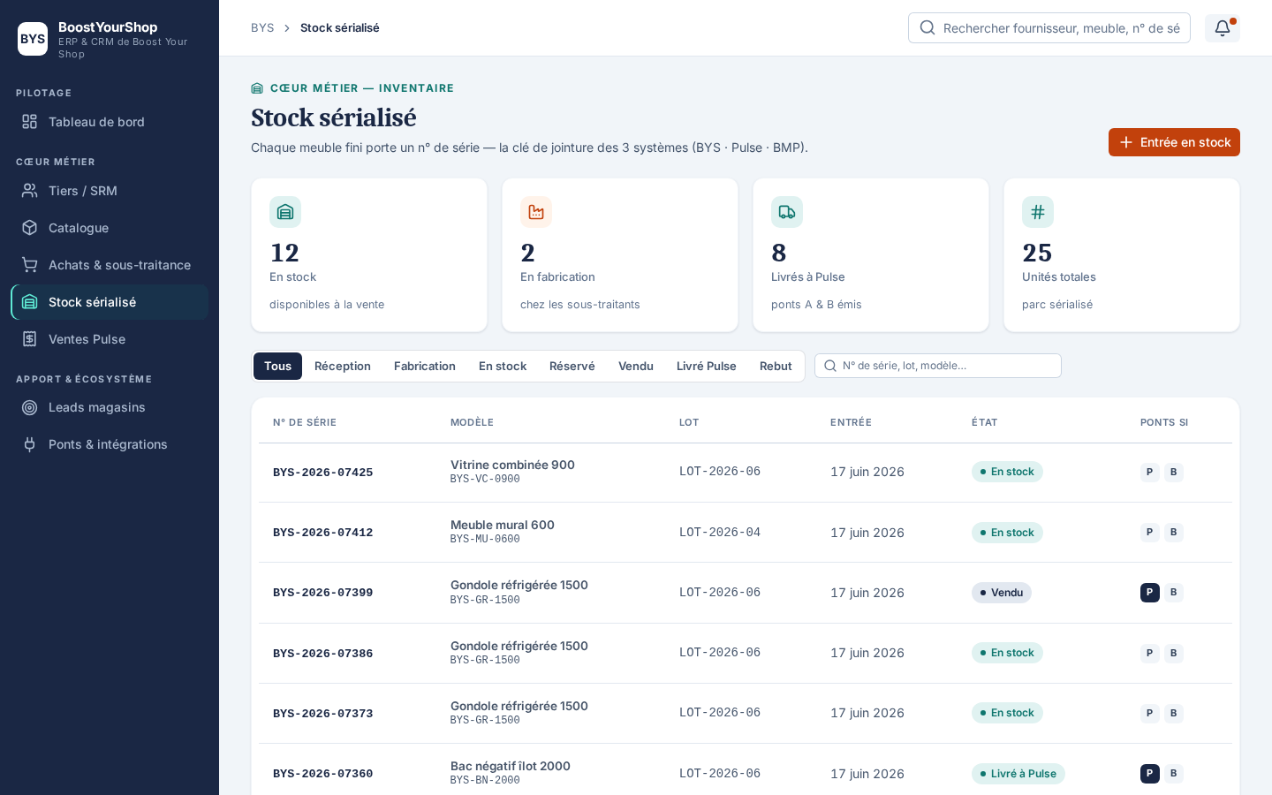Click the ÉTAT column header
Image resolution: width=1272 pixels, height=795 pixels.
pos(984,422)
